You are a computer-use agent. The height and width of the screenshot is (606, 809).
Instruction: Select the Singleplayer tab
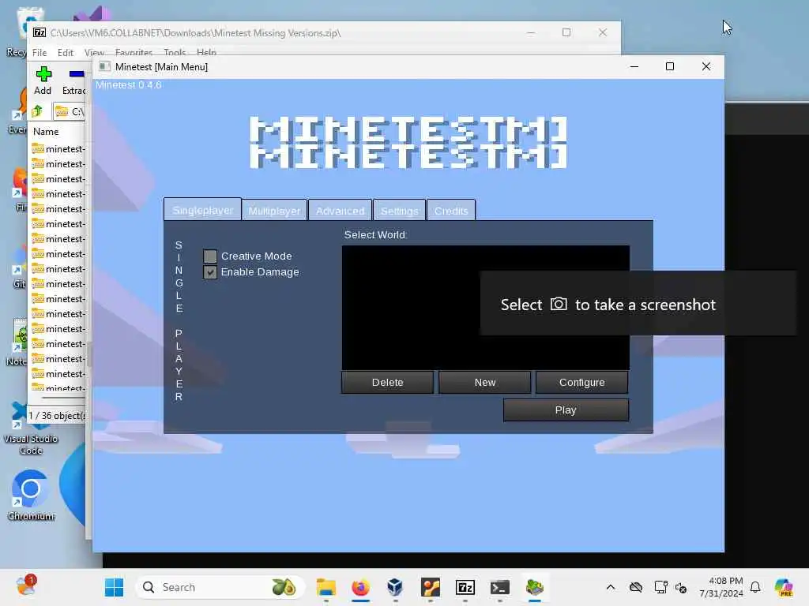coord(203,210)
